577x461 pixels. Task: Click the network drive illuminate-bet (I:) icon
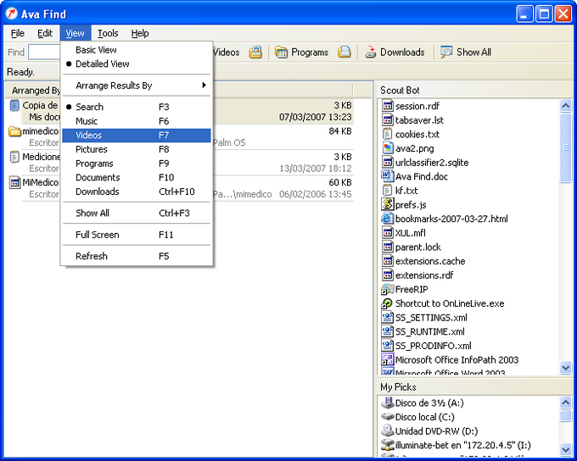pos(387,445)
